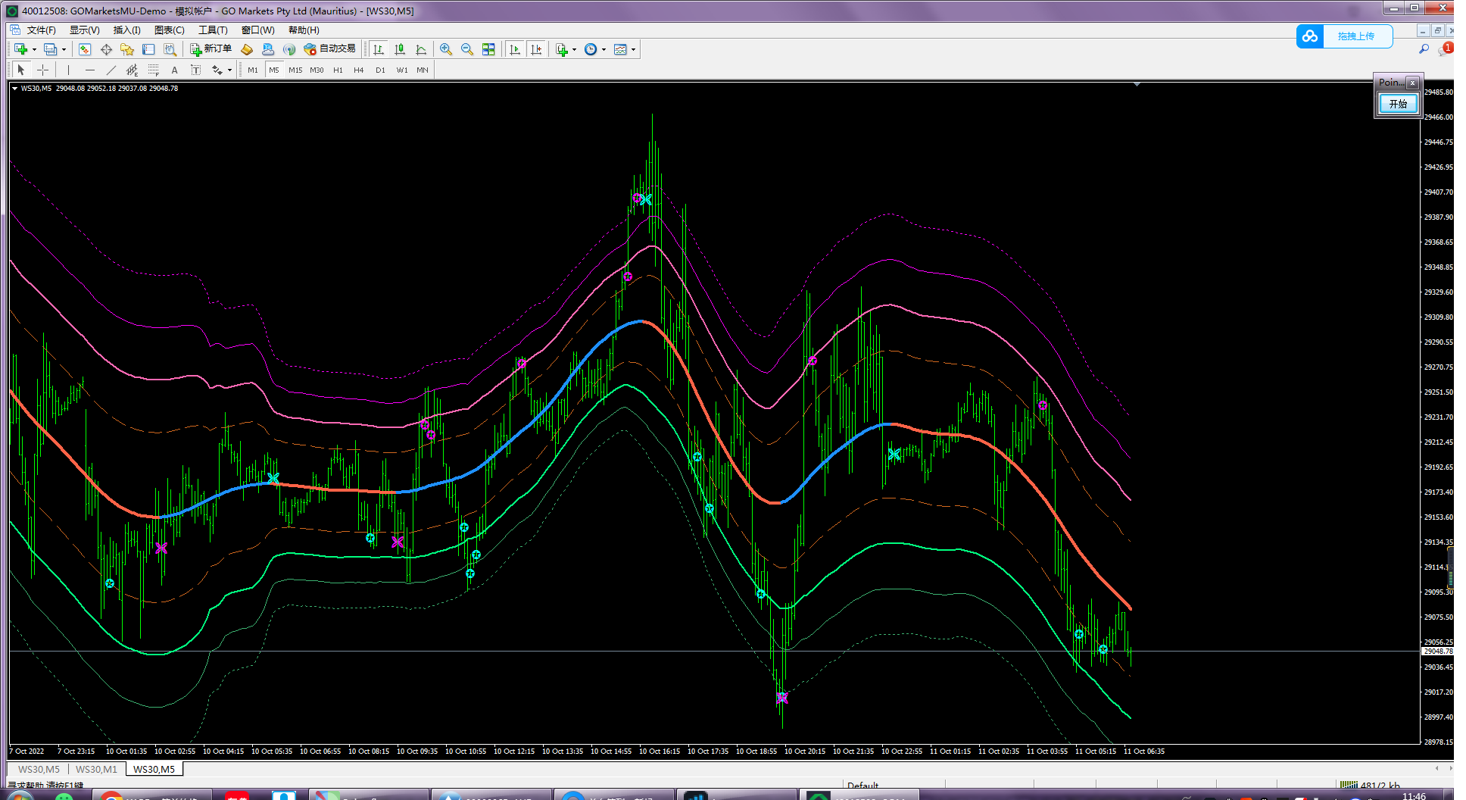Screen dimensions: 1466x800
Task: Toggle the chart auto scroll button
Action: click(x=515, y=49)
